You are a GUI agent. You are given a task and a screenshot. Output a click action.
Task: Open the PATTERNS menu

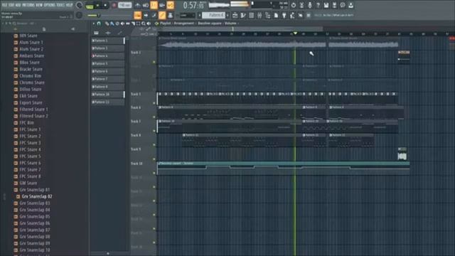point(28,5)
